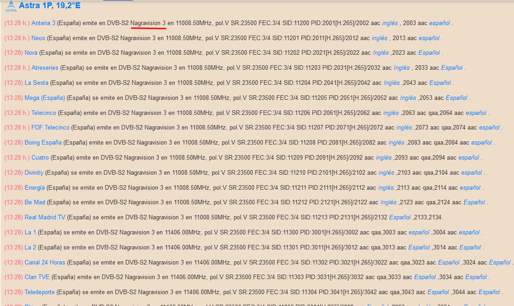Click inglés language link in FDF Telecinco row
Screen dimensions: 514x306
click(404, 127)
